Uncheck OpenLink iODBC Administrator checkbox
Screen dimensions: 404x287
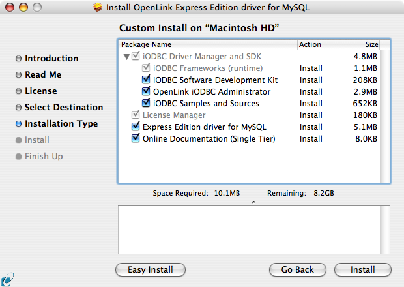[146, 91]
